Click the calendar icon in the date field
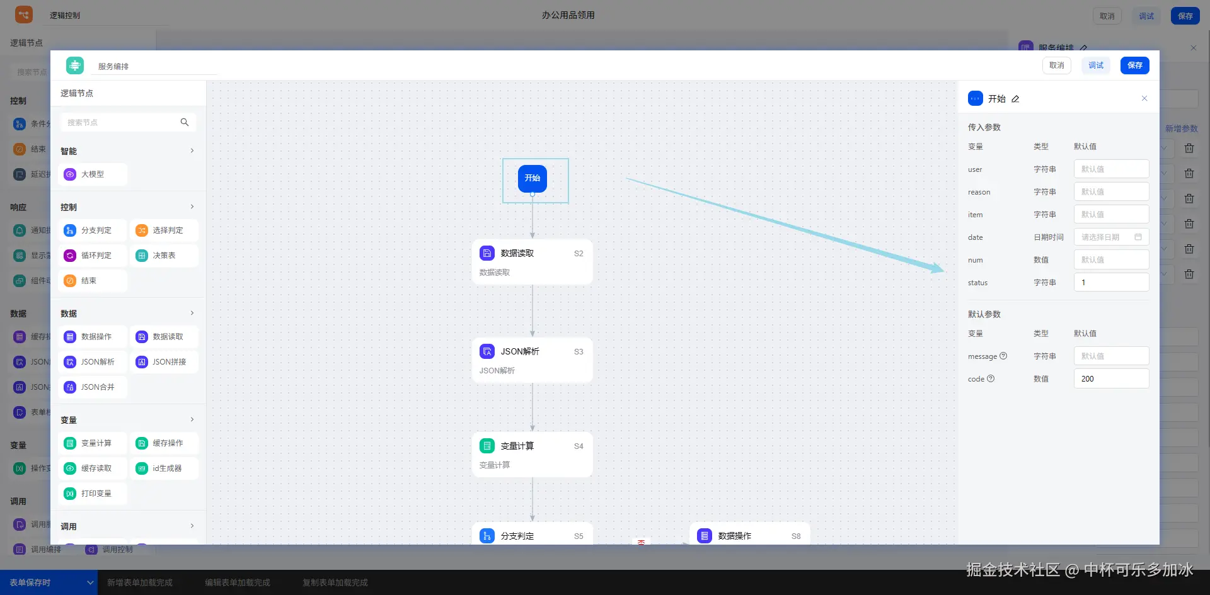The width and height of the screenshot is (1210, 595). tap(1138, 237)
